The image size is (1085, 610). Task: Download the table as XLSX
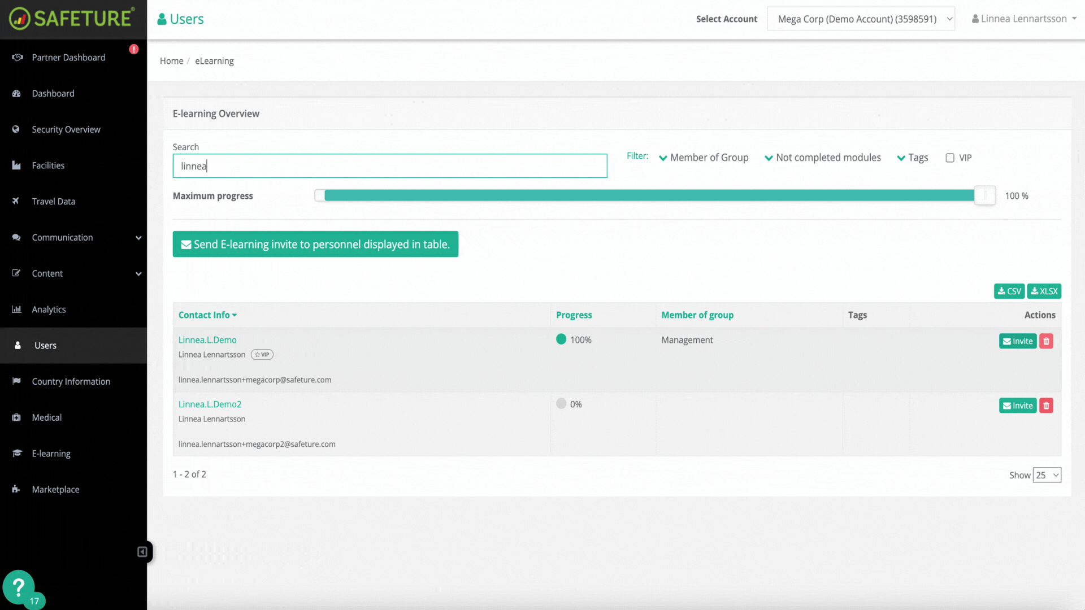pyautogui.click(x=1044, y=291)
